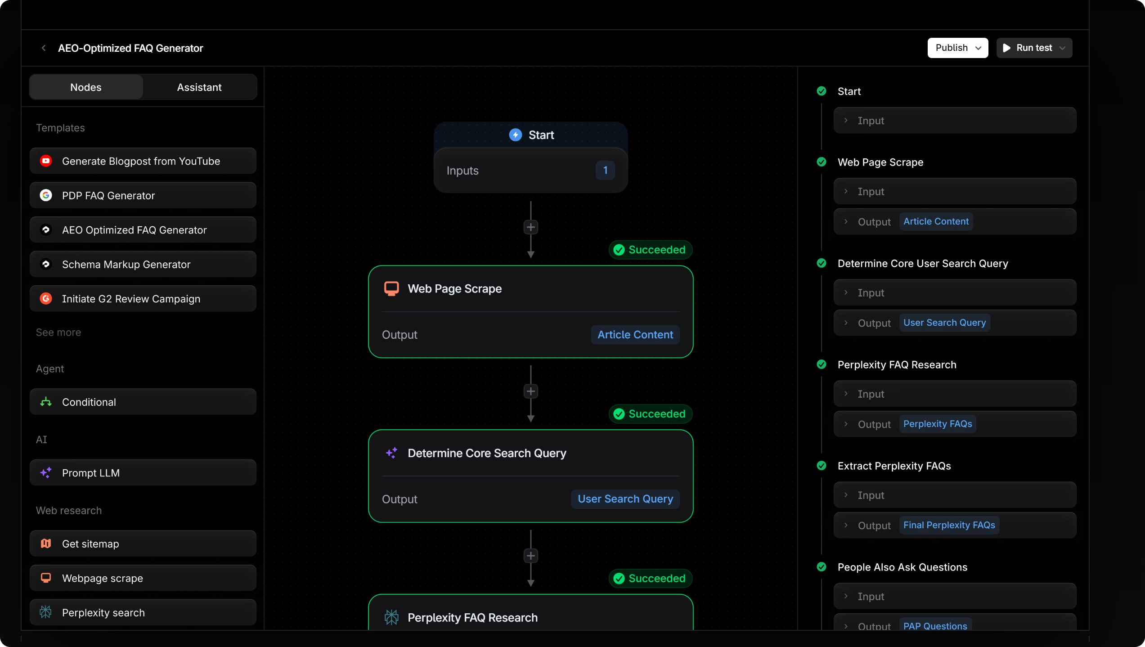Click Succeeded badge above Web Page Scrape node

(651, 250)
